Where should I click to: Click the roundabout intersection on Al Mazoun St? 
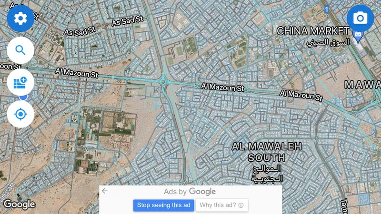(163, 82)
